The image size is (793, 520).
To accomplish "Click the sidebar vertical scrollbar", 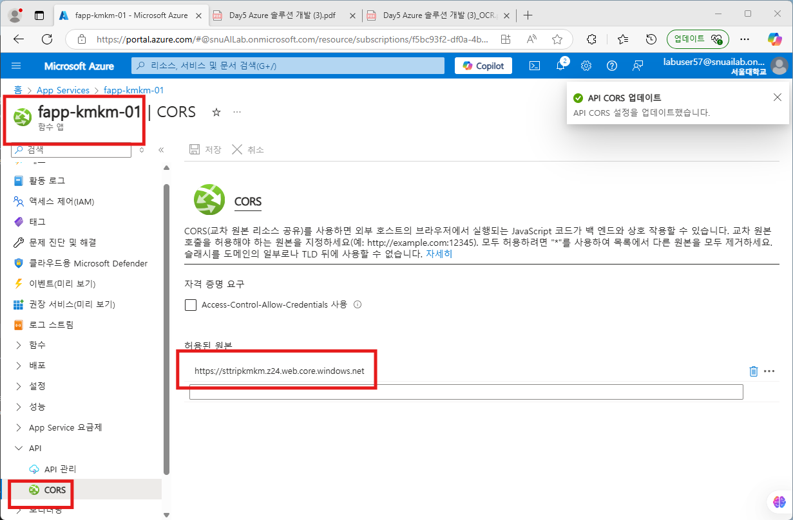I will pos(166,328).
